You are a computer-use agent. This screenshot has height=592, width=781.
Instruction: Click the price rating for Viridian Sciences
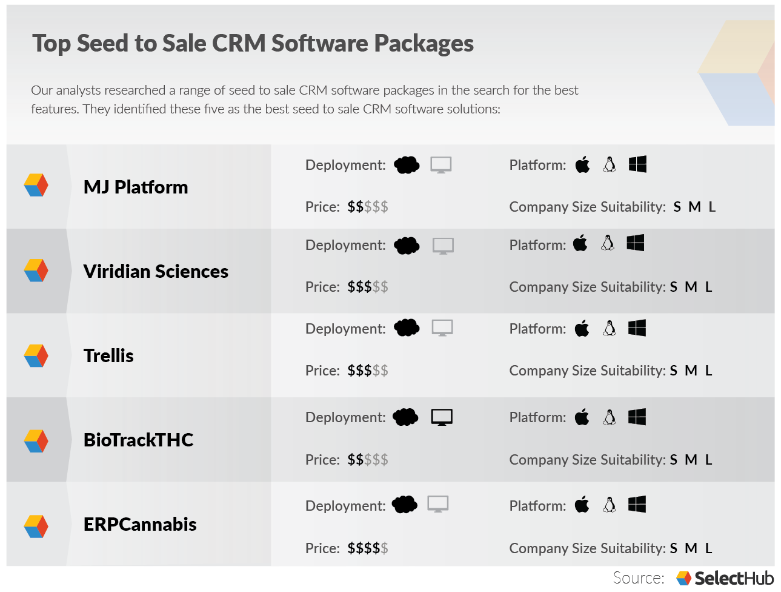click(x=368, y=287)
